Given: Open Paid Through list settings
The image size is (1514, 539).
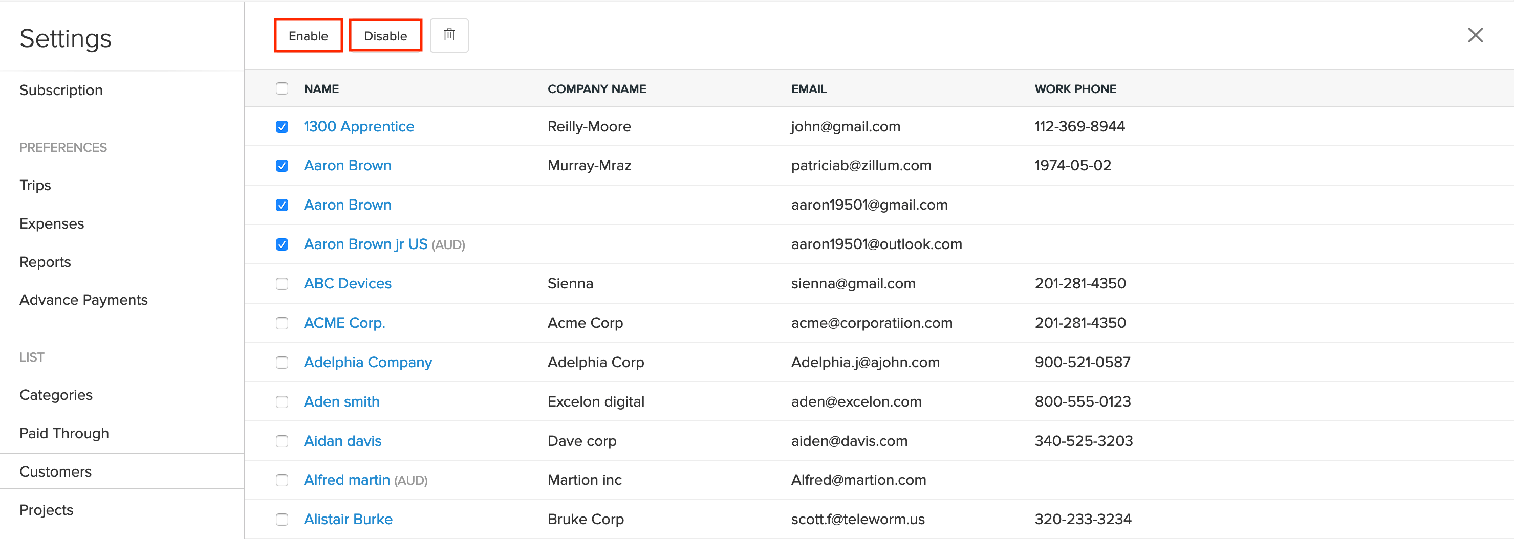Looking at the screenshot, I should [x=64, y=433].
